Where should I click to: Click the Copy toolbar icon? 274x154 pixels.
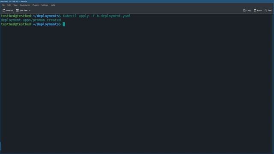point(244,10)
